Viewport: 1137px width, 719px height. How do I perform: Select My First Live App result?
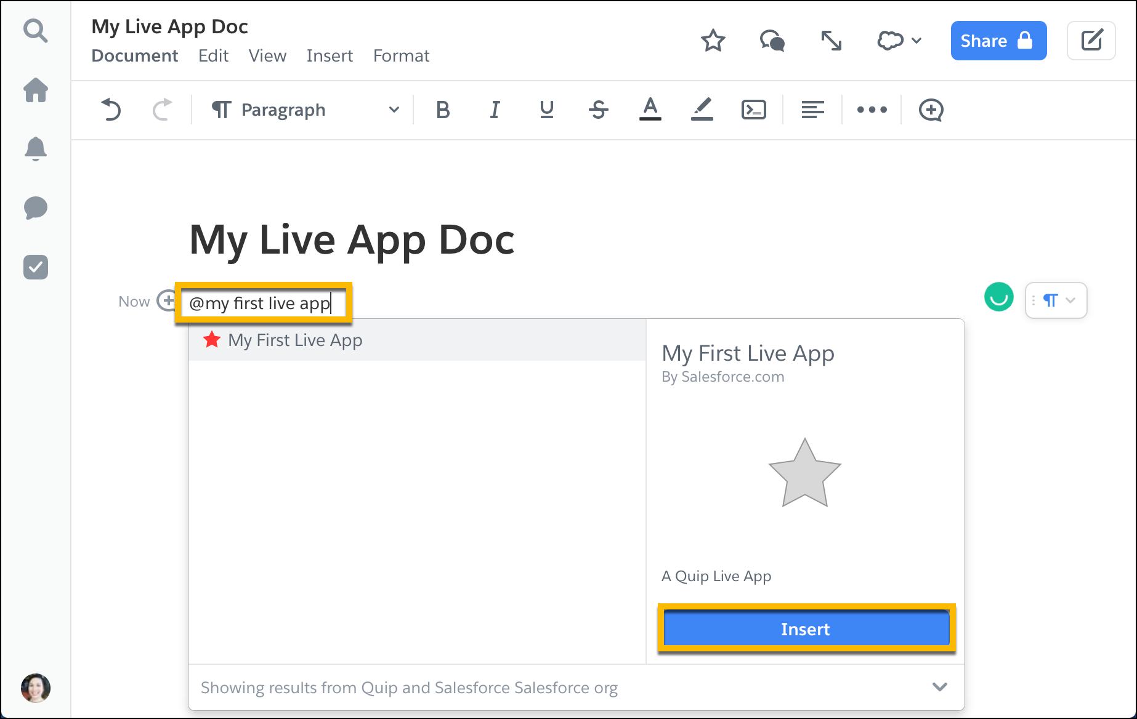[x=295, y=340]
